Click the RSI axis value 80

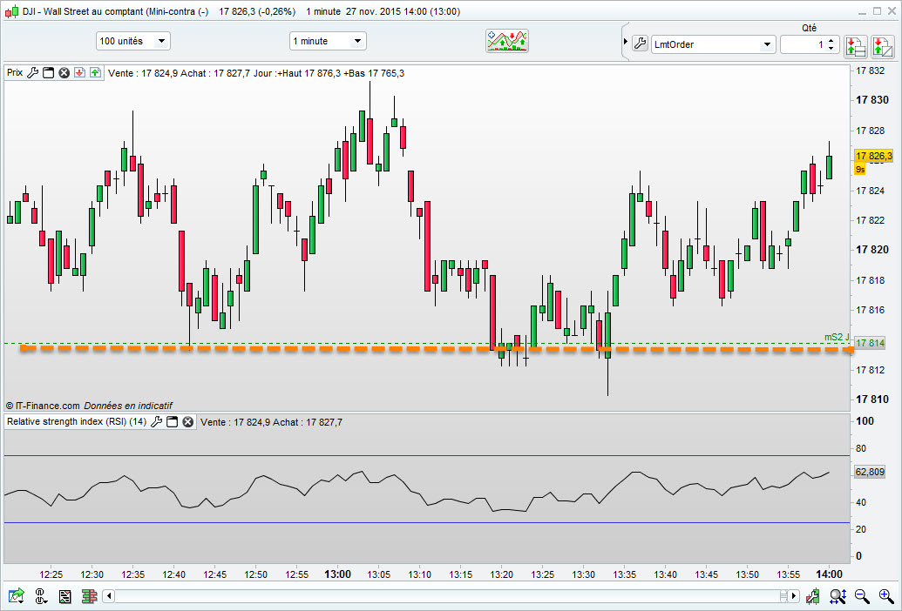click(x=861, y=448)
